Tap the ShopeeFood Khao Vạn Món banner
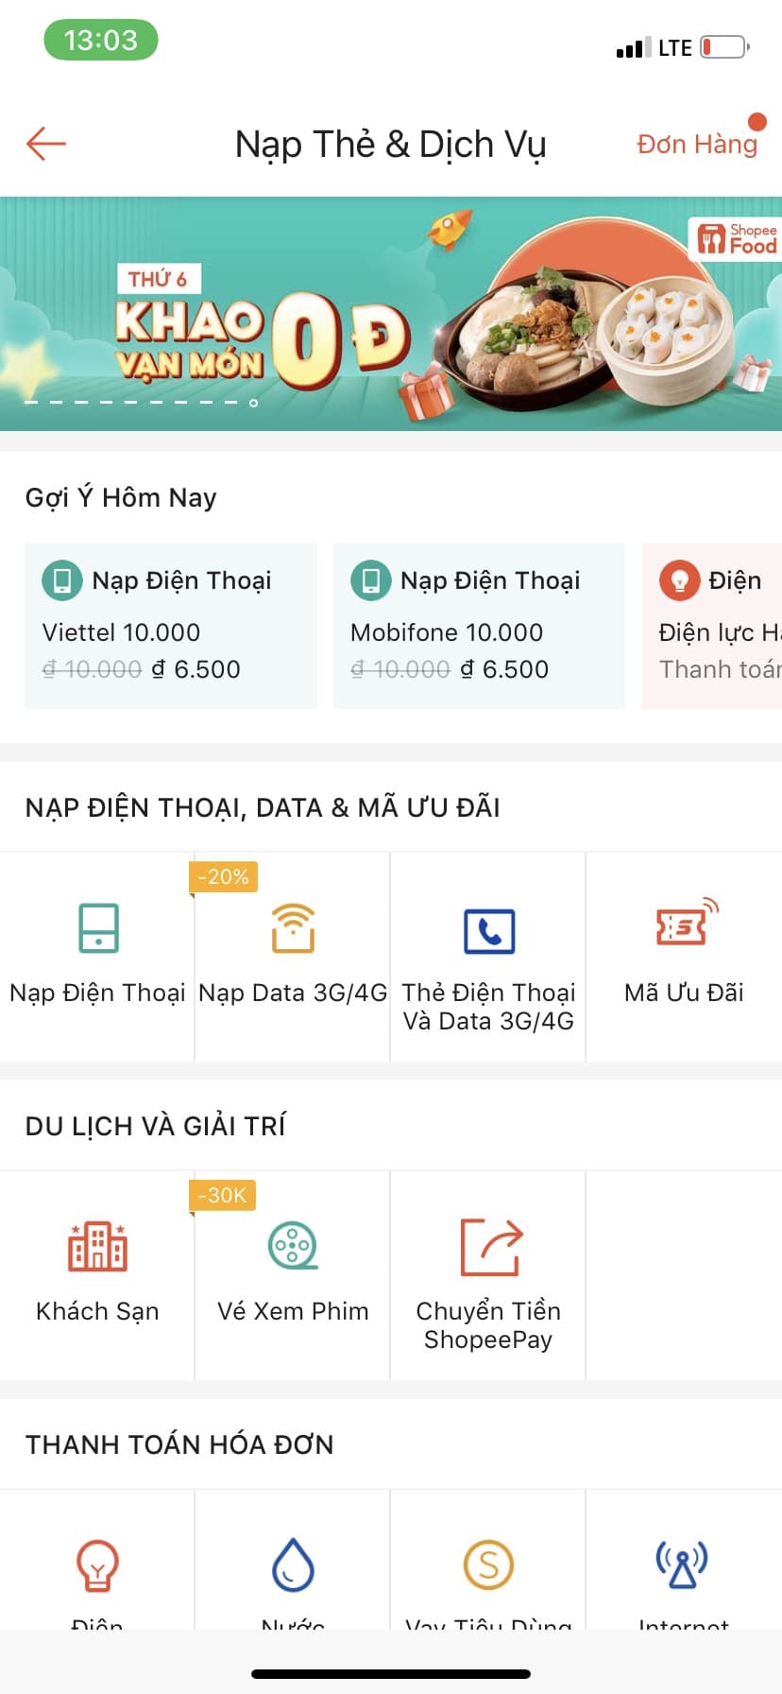The height and width of the screenshot is (1694, 782). [x=391, y=314]
